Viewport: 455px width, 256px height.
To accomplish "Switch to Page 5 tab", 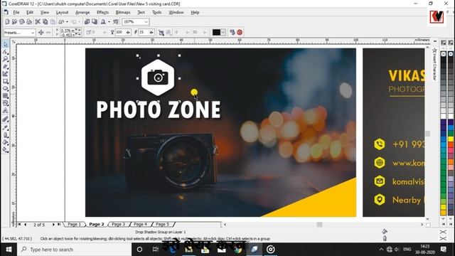I will 163,225.
